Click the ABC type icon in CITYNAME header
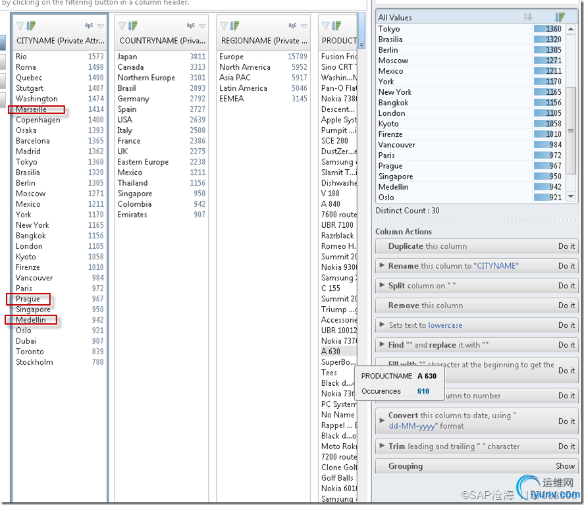This screenshot has width=584, height=505. pos(89,26)
